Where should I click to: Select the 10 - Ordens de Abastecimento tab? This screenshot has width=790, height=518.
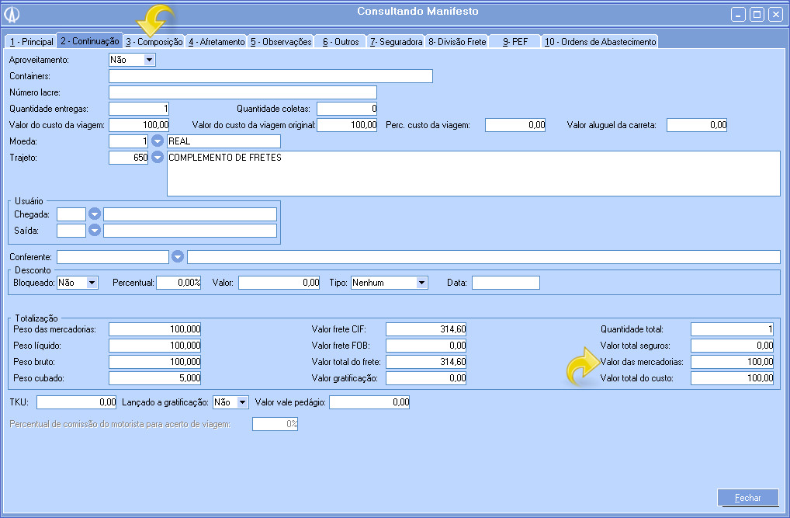coord(600,42)
